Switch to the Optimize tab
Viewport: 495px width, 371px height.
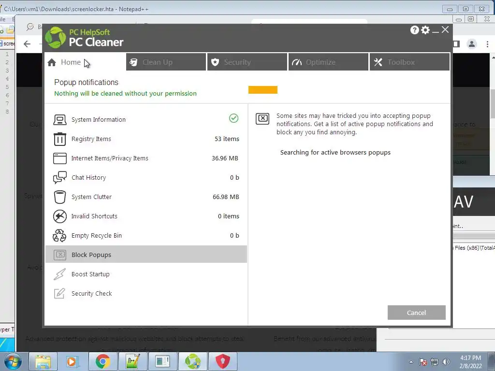point(328,62)
